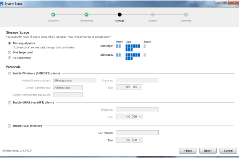Close the System Setup window
Image resolution: width=239 pixels, height=158 pixels.
234,2
